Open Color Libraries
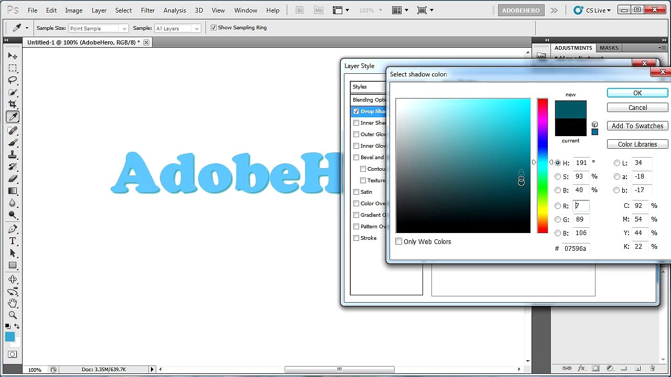 [637, 144]
